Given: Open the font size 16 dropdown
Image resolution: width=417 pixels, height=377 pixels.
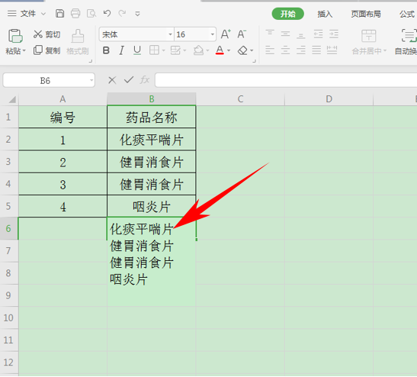Looking at the screenshot, I should [x=212, y=34].
